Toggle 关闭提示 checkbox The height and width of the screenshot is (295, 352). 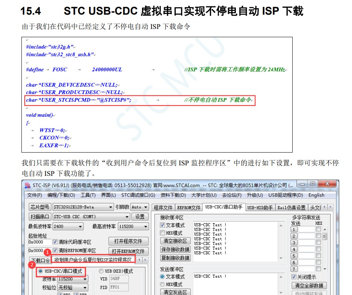(294, 277)
